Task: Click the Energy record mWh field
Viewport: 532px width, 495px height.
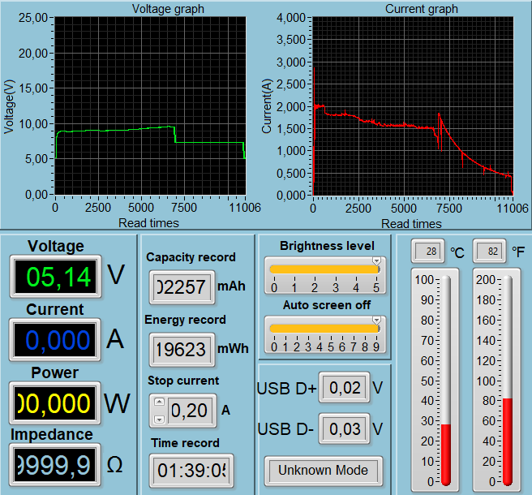Action: pos(182,350)
